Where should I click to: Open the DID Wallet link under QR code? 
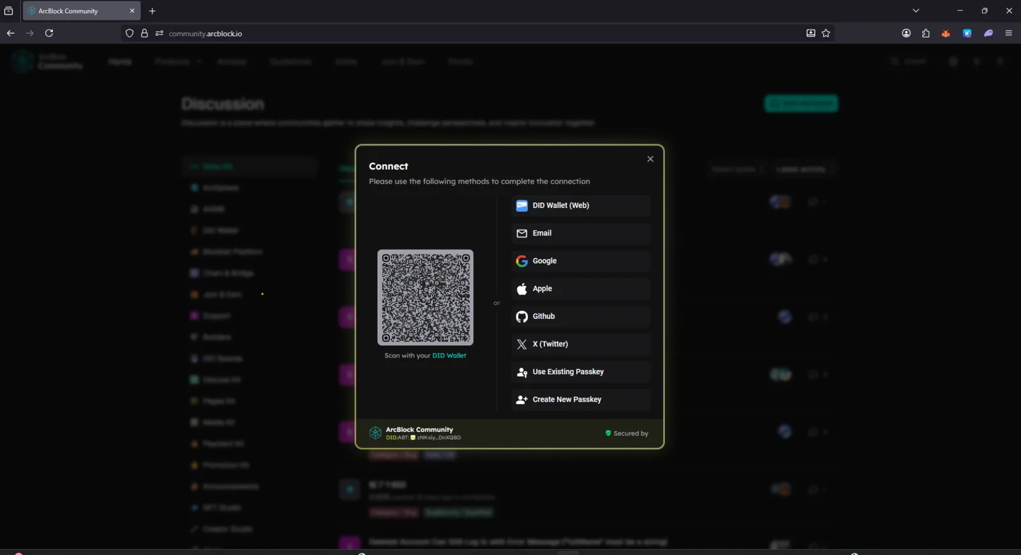(x=449, y=356)
